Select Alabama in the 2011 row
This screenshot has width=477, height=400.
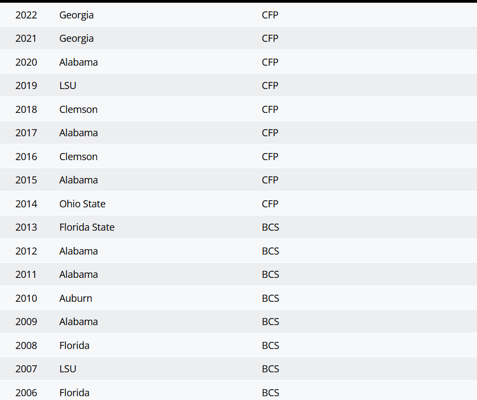[79, 275]
